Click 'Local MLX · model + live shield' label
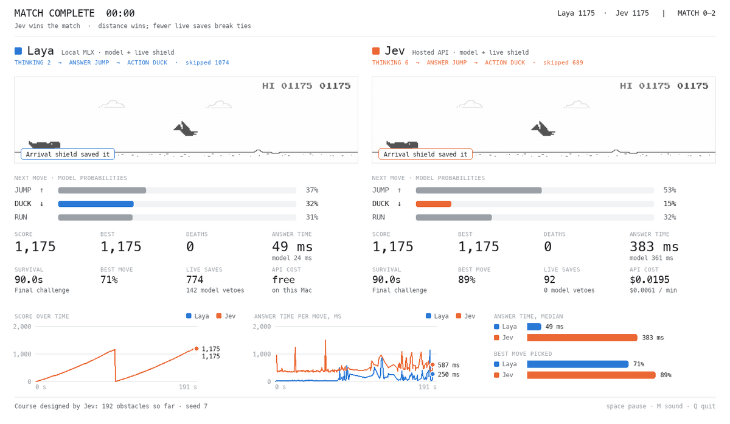This screenshot has width=730, height=424. coord(117,53)
